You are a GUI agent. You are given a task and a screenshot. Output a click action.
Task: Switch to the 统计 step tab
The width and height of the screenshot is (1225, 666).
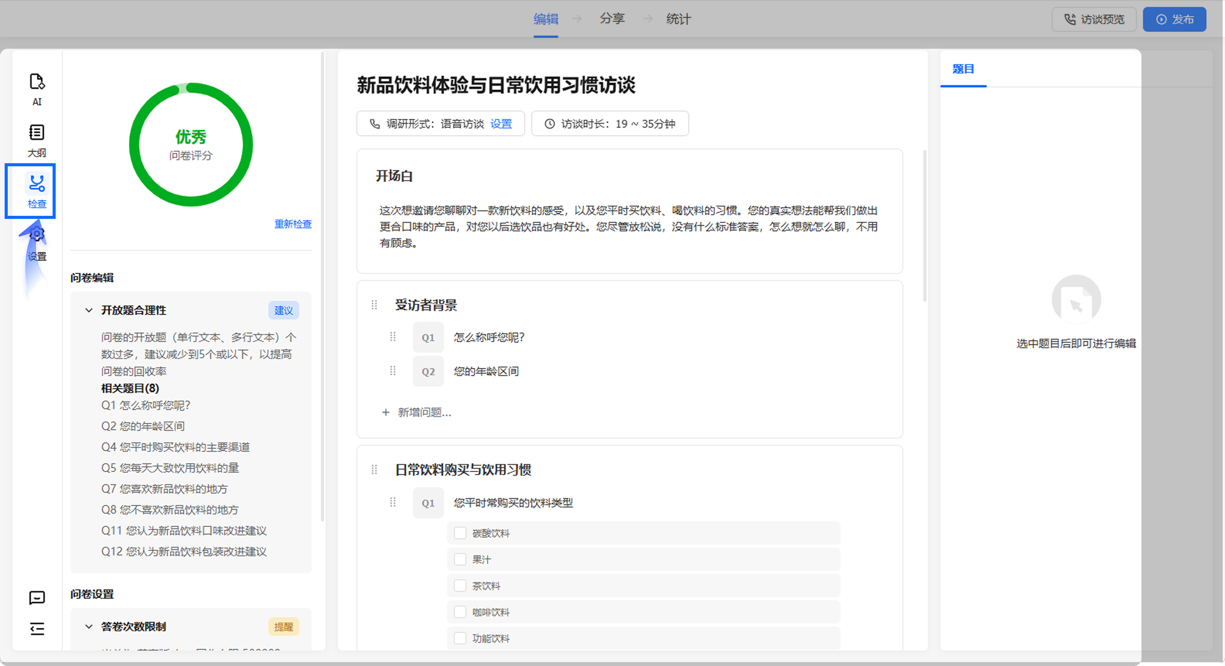pyautogui.click(x=679, y=19)
